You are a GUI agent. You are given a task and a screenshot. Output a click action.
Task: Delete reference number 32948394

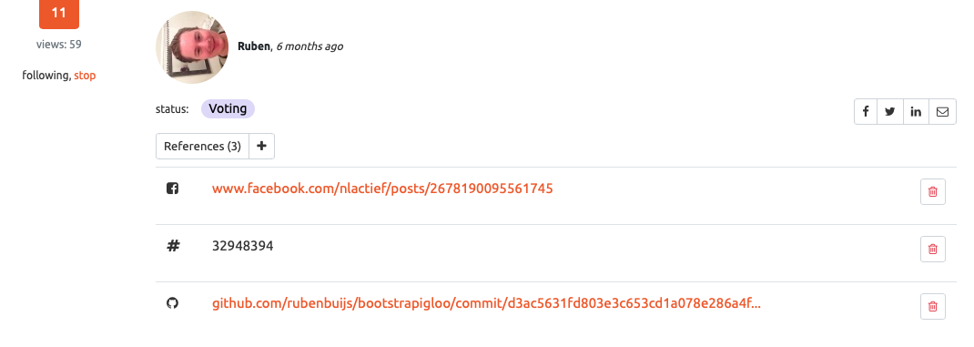(x=932, y=249)
